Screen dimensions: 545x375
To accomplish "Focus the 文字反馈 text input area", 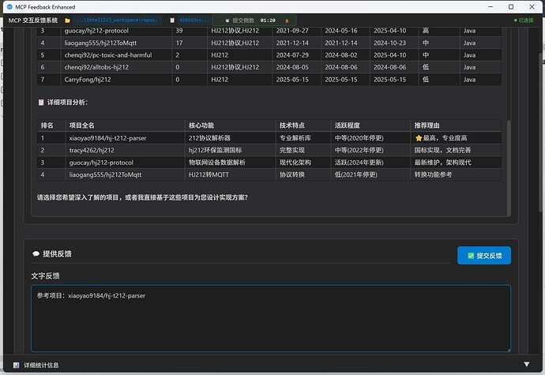I will pos(271,319).
